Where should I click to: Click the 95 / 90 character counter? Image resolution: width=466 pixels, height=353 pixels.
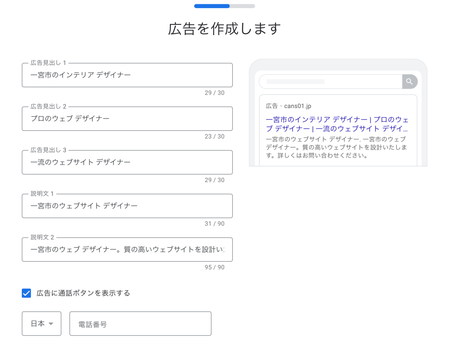[x=214, y=267]
